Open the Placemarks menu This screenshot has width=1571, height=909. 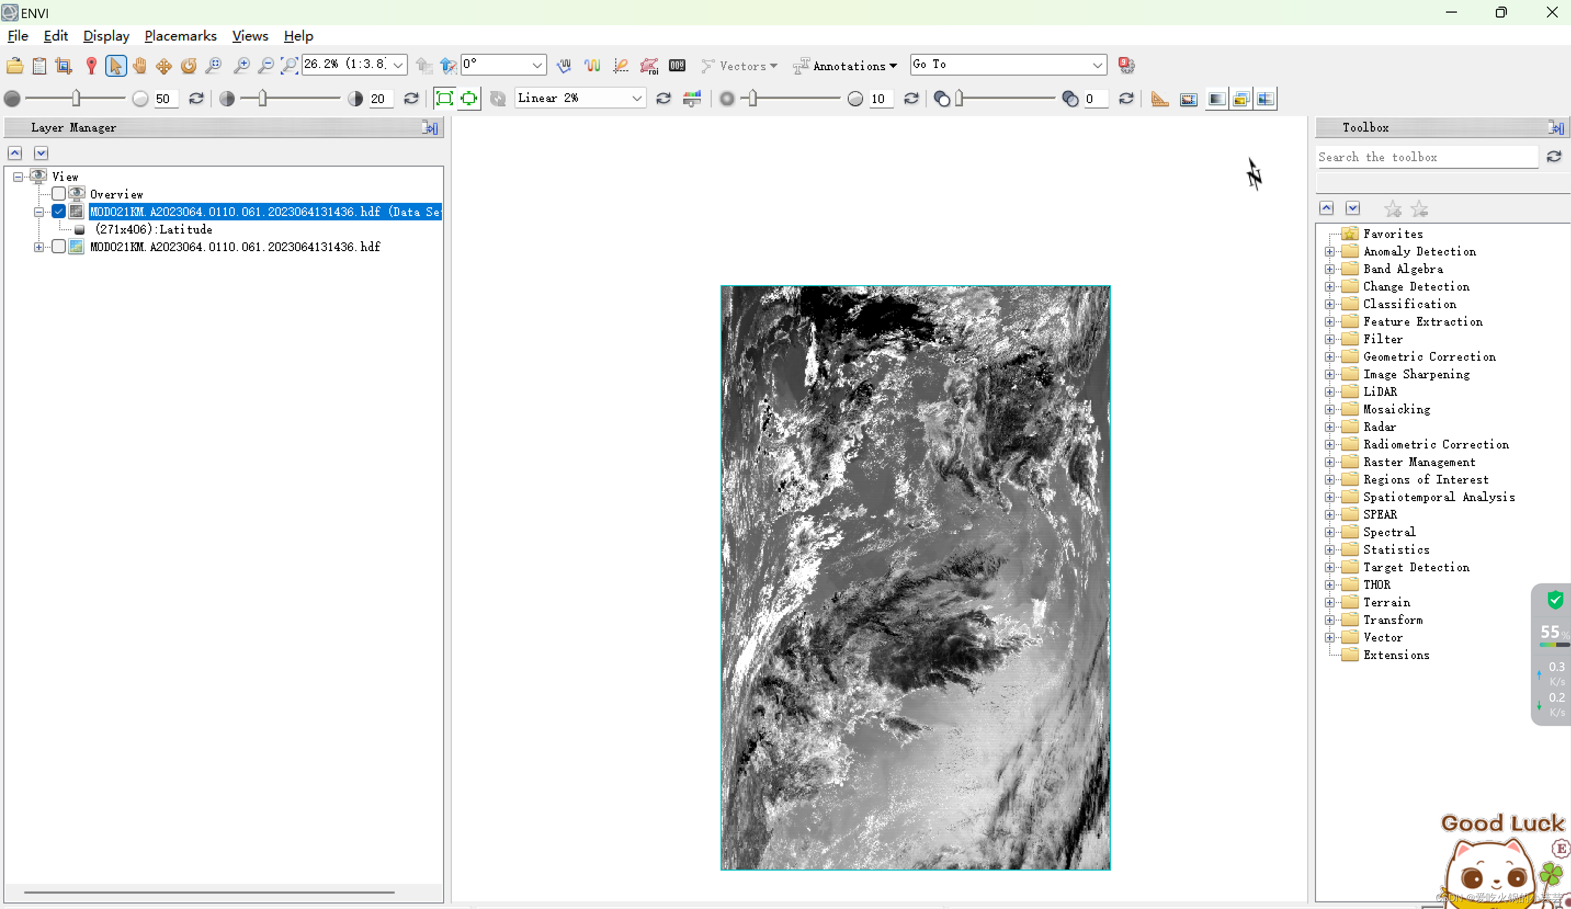180,36
